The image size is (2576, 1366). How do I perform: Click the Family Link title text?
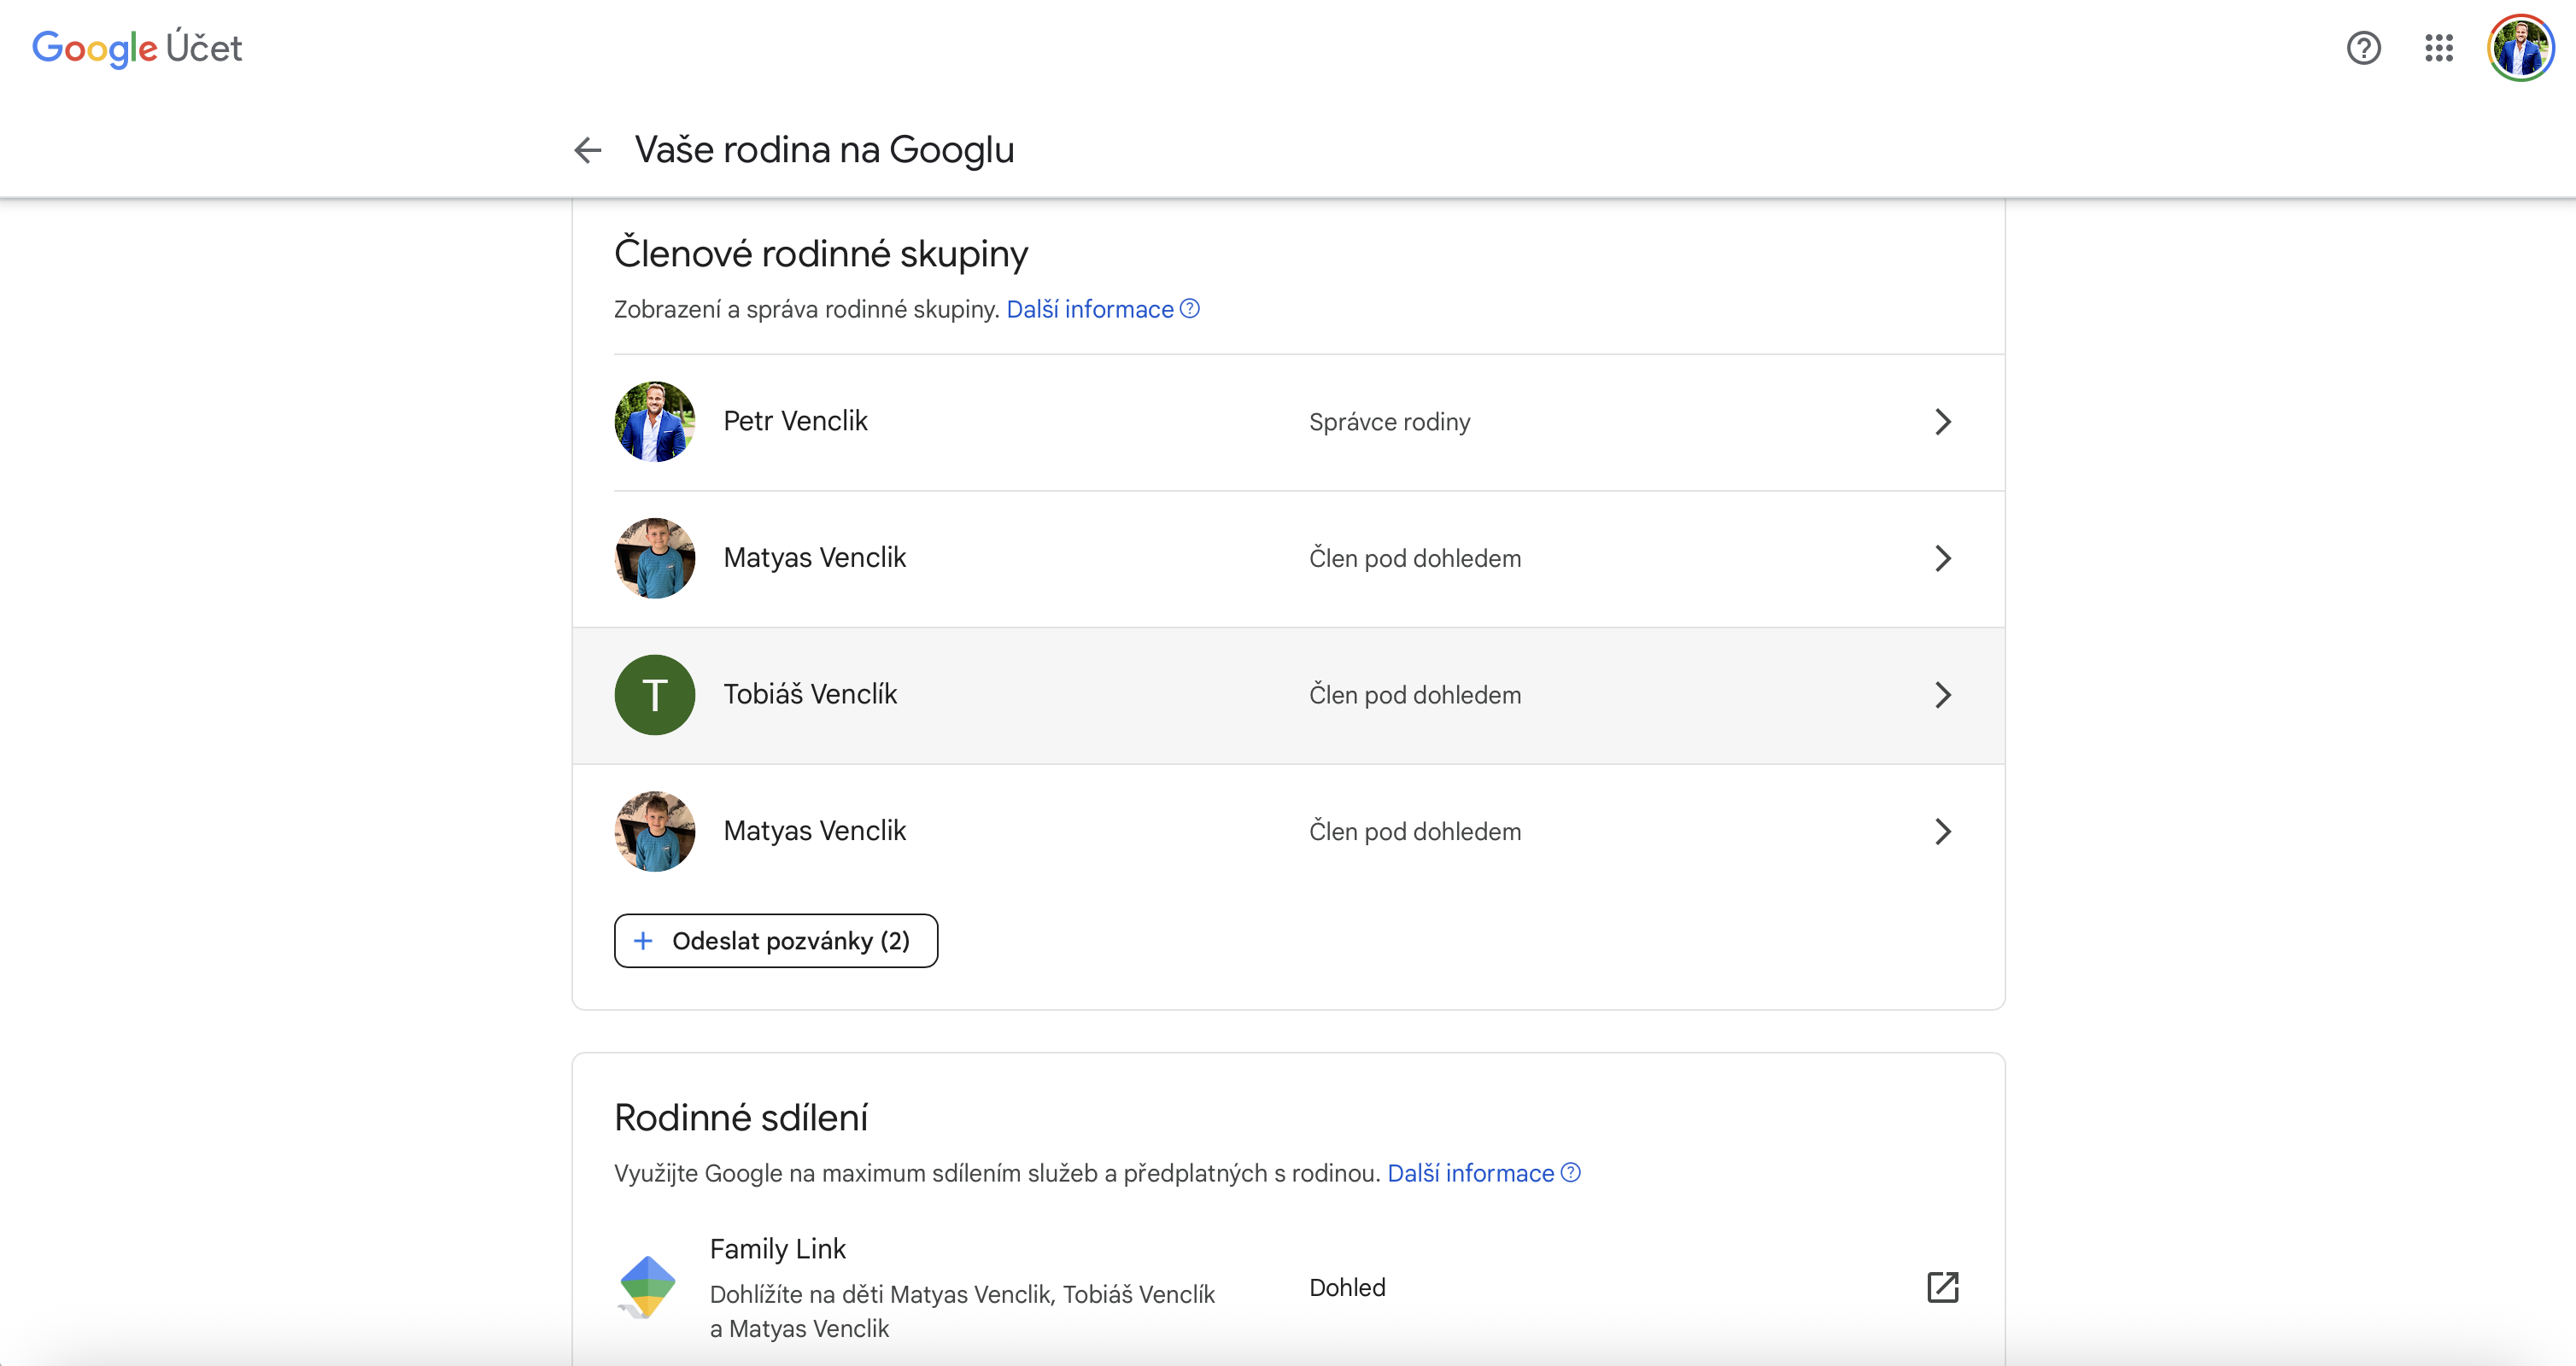pyautogui.click(x=777, y=1249)
